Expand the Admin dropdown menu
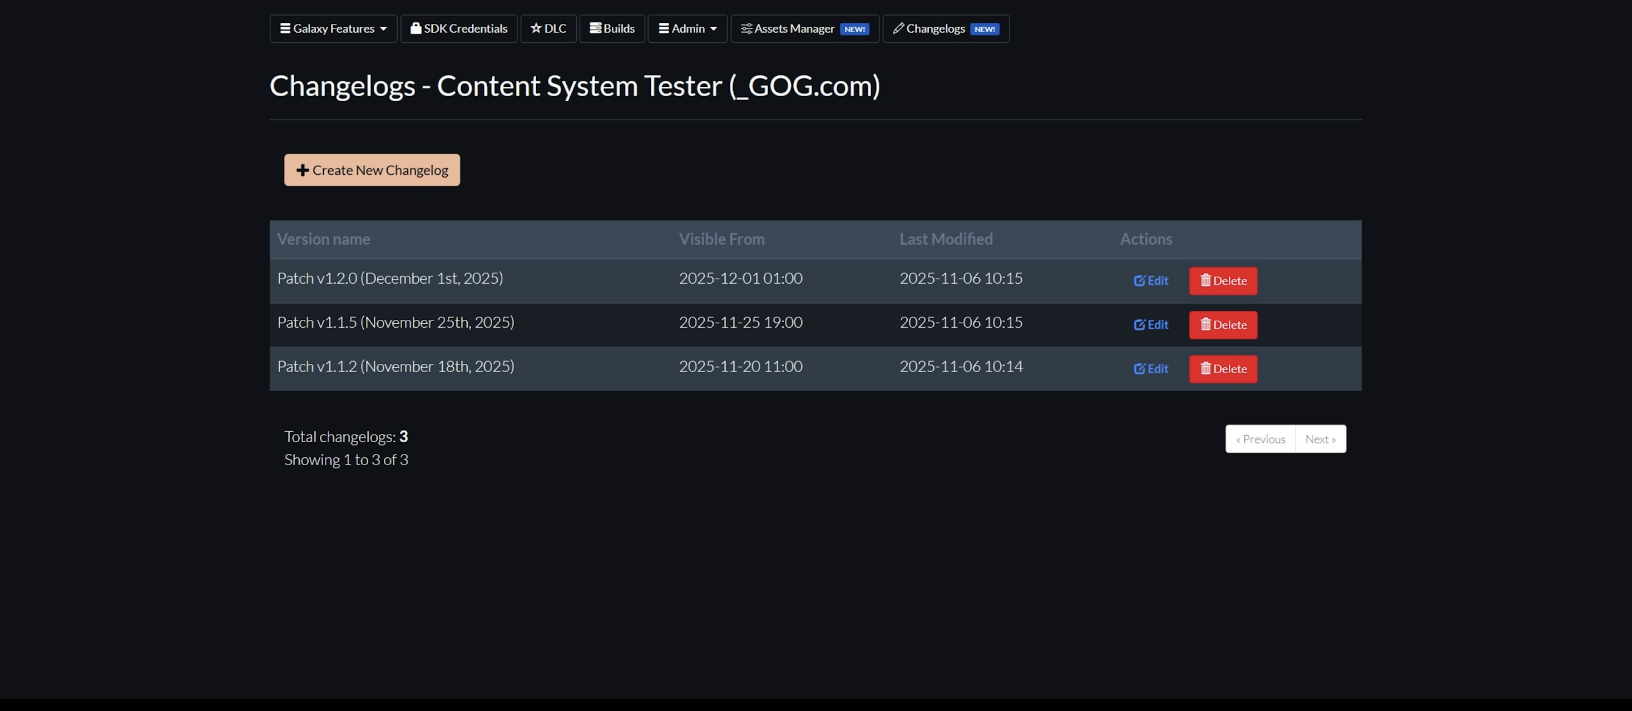The image size is (1632, 711). tap(687, 28)
